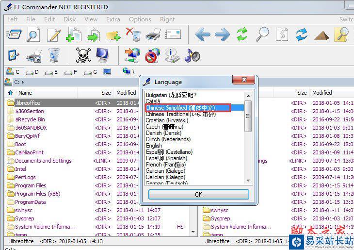The image size is (354, 250).
Task: Open the File menu
Action: [x=31, y=19]
